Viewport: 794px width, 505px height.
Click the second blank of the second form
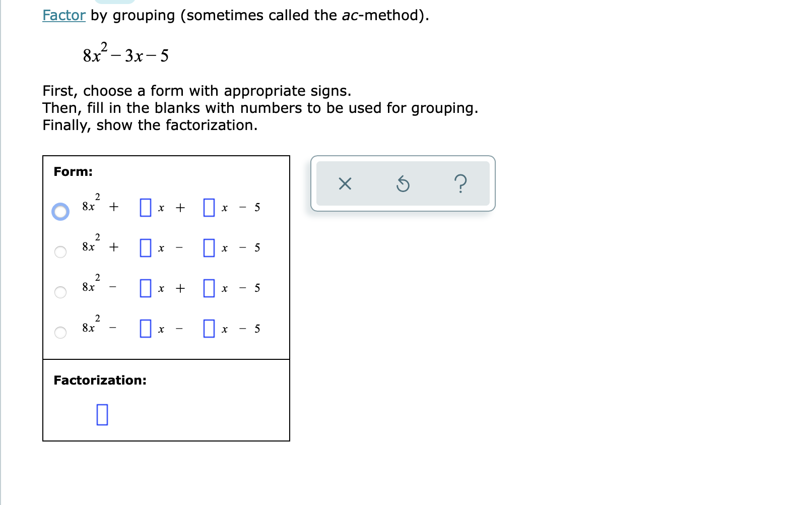tap(208, 247)
